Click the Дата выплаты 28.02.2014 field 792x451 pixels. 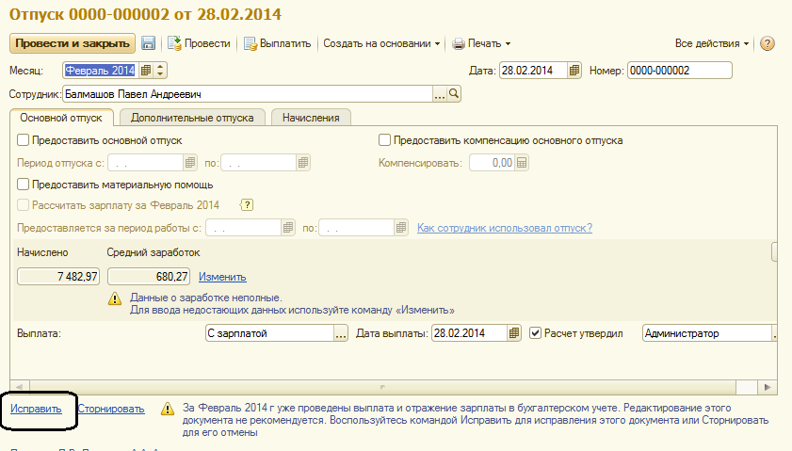470,332
